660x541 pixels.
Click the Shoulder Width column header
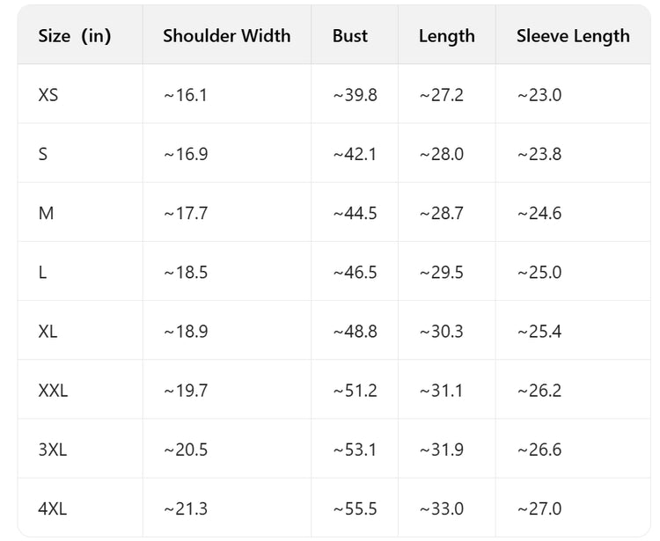226,36
